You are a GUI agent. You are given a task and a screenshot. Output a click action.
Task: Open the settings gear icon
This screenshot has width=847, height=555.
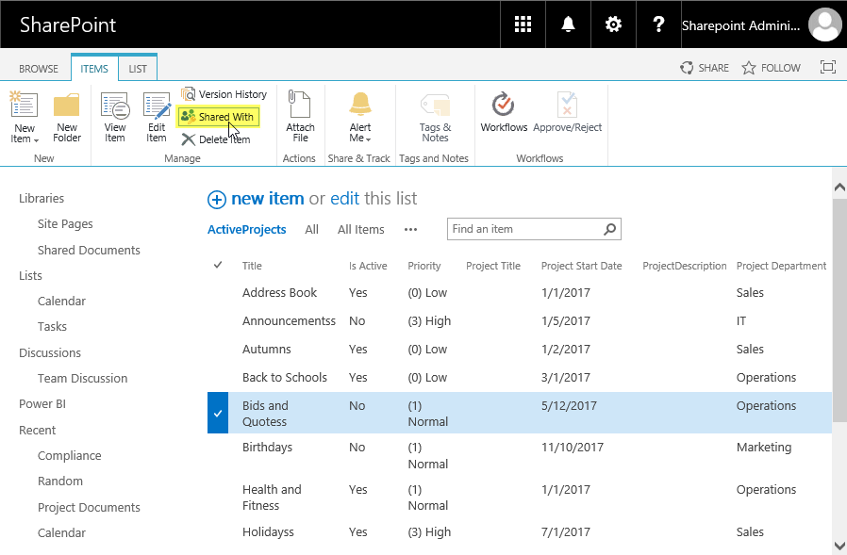(613, 24)
